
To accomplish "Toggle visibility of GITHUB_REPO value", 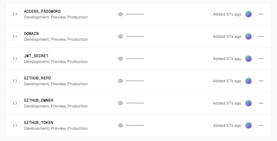I will (x=121, y=81).
